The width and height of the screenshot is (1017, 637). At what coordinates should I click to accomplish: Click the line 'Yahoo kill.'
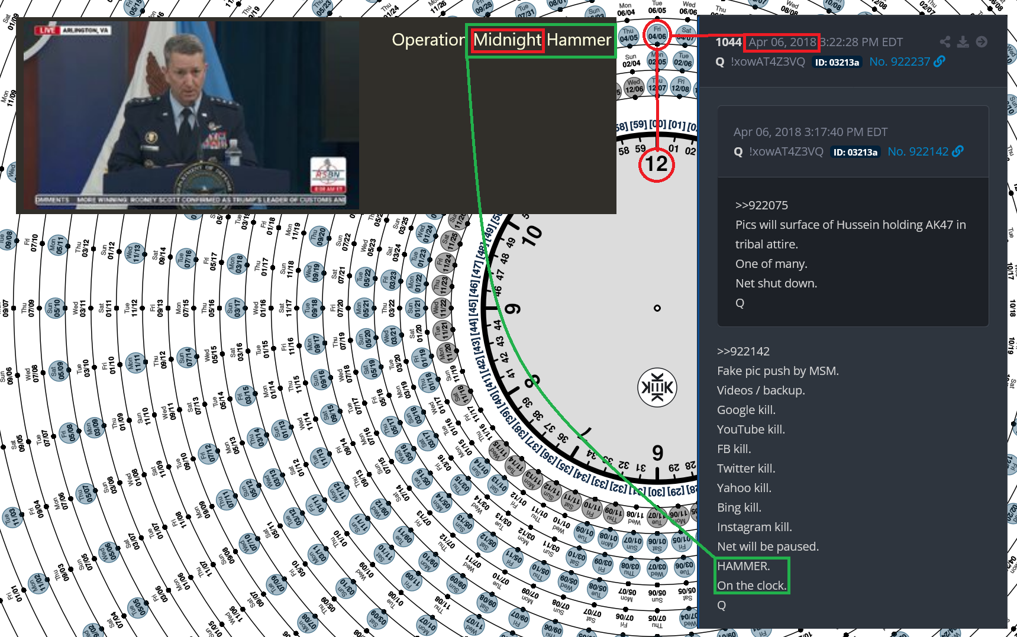point(744,488)
